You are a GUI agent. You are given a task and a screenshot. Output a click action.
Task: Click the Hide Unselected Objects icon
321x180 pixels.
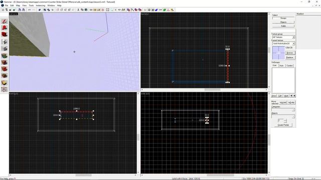[x=61, y=10]
